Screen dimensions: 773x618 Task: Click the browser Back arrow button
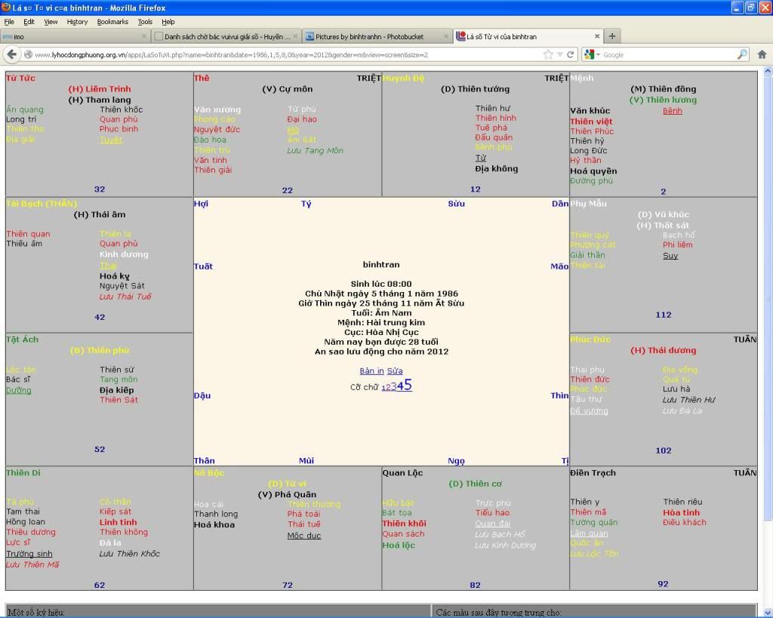coord(12,54)
